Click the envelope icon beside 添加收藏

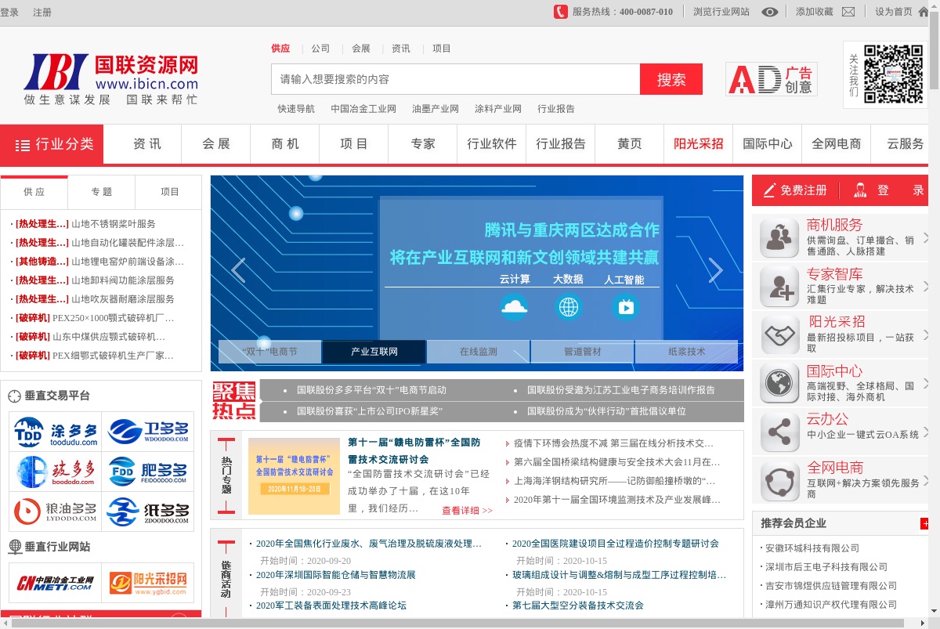848,12
